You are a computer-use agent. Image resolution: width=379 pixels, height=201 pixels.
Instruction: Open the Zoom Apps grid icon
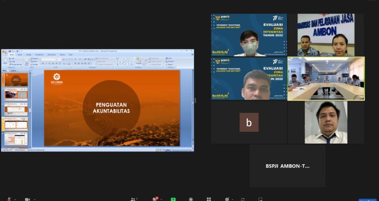[x=209, y=199]
